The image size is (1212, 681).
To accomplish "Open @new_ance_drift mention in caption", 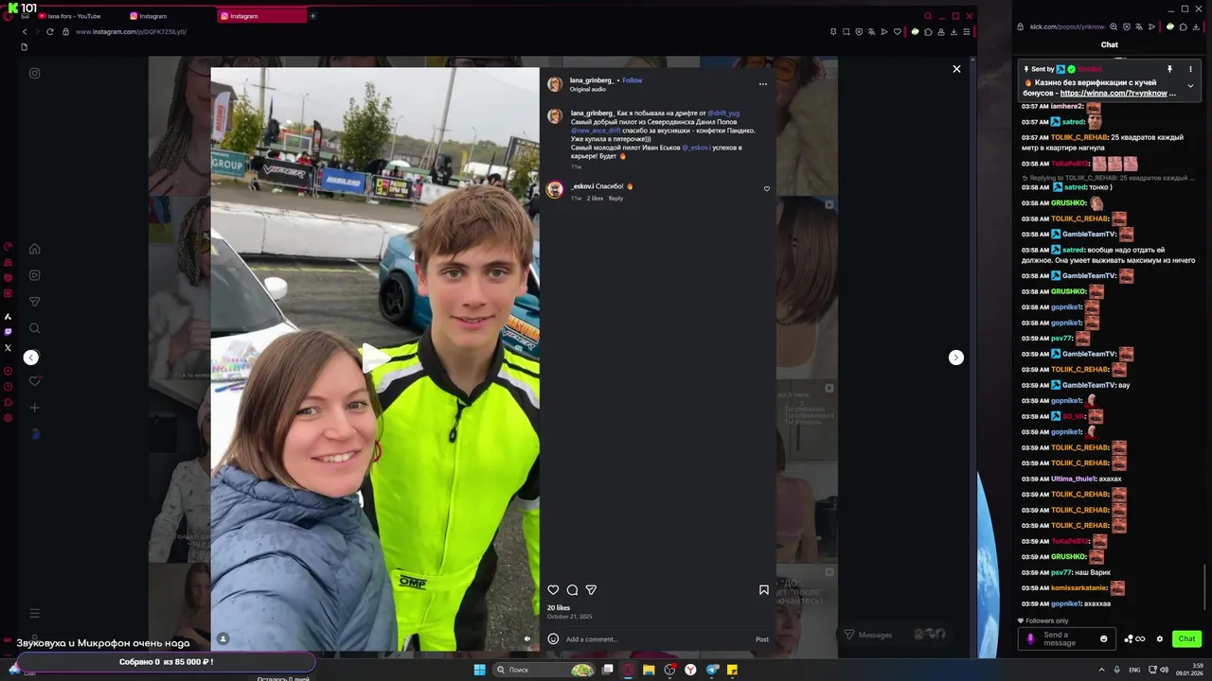I will (596, 131).
